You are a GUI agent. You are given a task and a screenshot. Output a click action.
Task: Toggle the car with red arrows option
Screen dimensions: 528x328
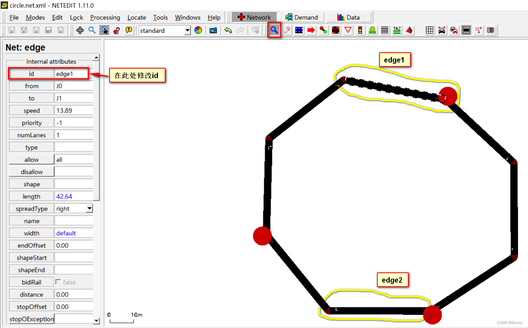pos(442,30)
